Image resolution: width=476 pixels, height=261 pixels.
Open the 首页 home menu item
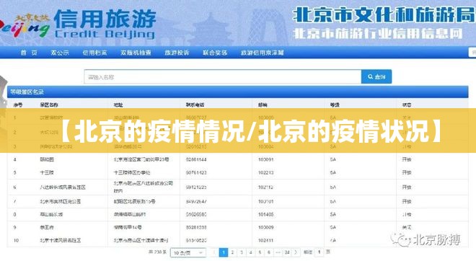point(29,53)
